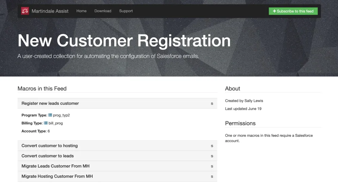Collapse the Register new leads customer macro
Image resolution: width=338 pixels, height=191 pixels.
click(x=50, y=103)
